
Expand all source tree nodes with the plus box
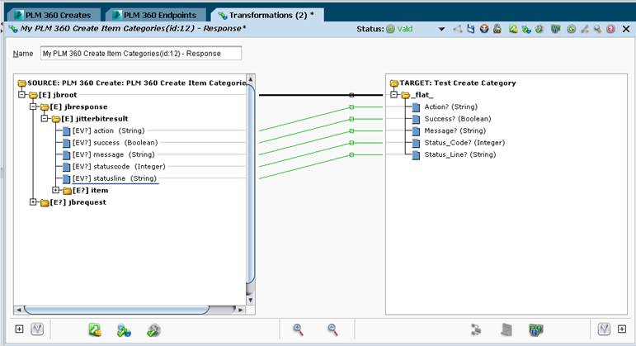19,329
